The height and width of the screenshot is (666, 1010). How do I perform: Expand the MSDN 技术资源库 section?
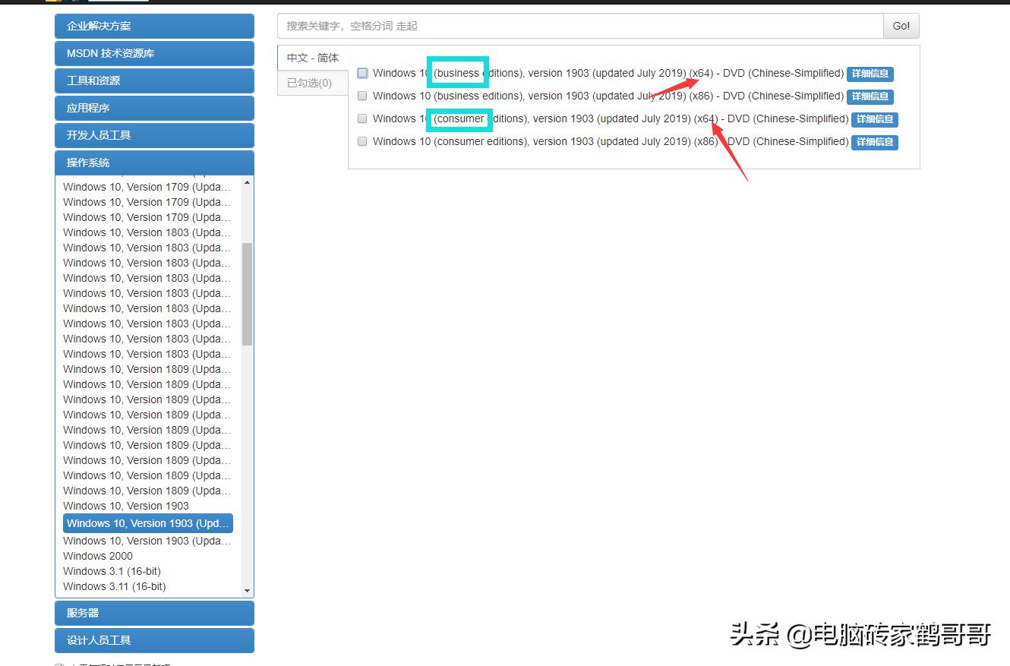pyautogui.click(x=154, y=53)
